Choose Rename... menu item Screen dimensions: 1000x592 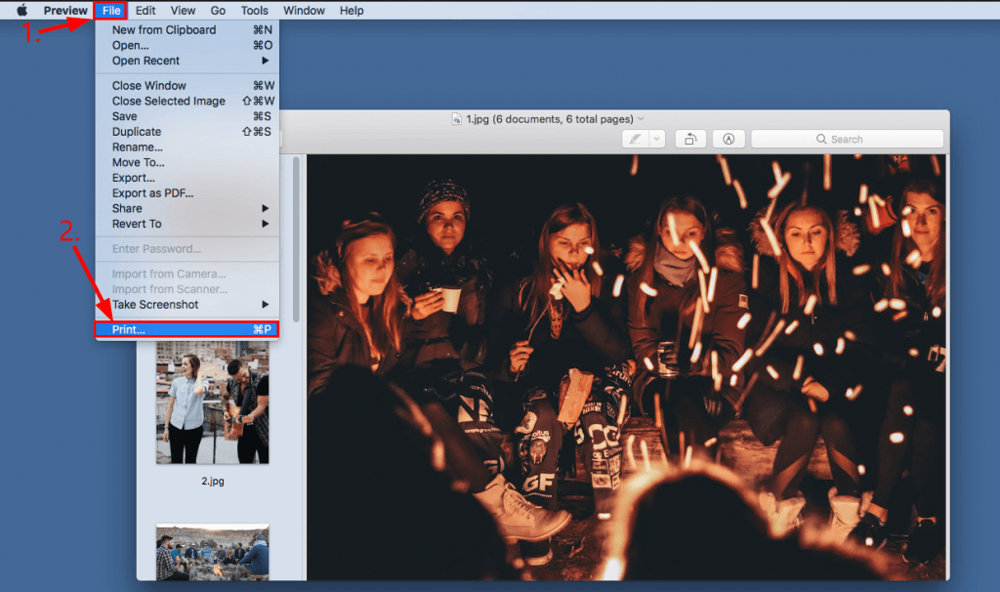[x=187, y=147]
